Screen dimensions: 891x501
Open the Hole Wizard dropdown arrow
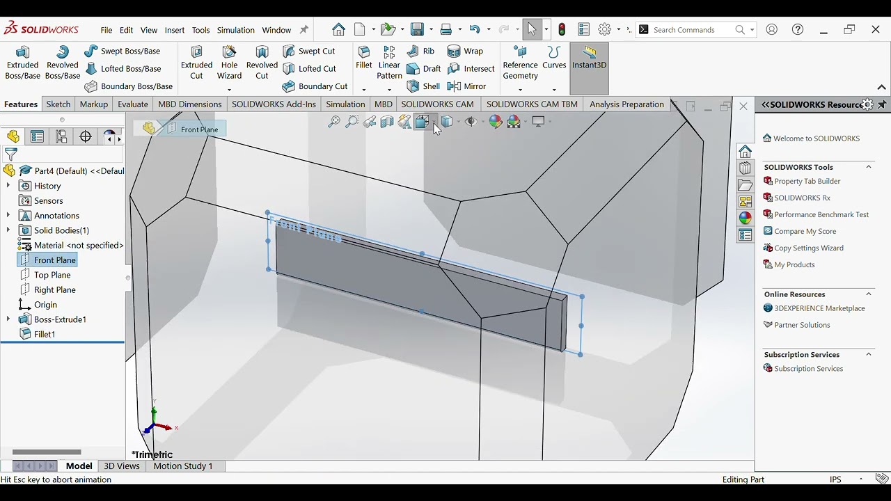pos(229,89)
